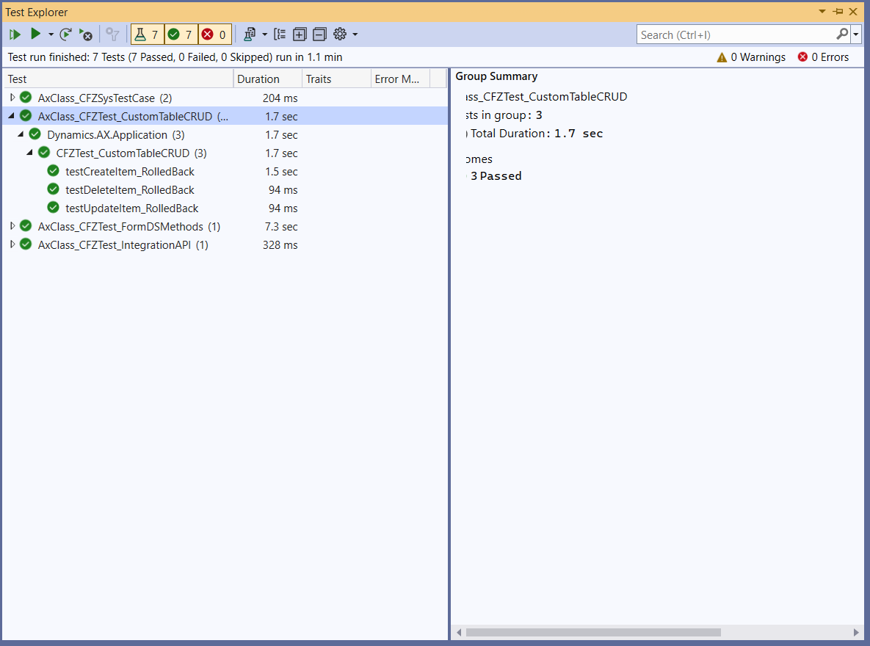
Task: Click the Expand All icon
Action: click(x=300, y=35)
